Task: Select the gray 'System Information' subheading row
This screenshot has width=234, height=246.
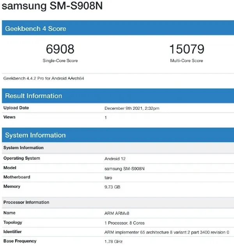Action: 118,148
